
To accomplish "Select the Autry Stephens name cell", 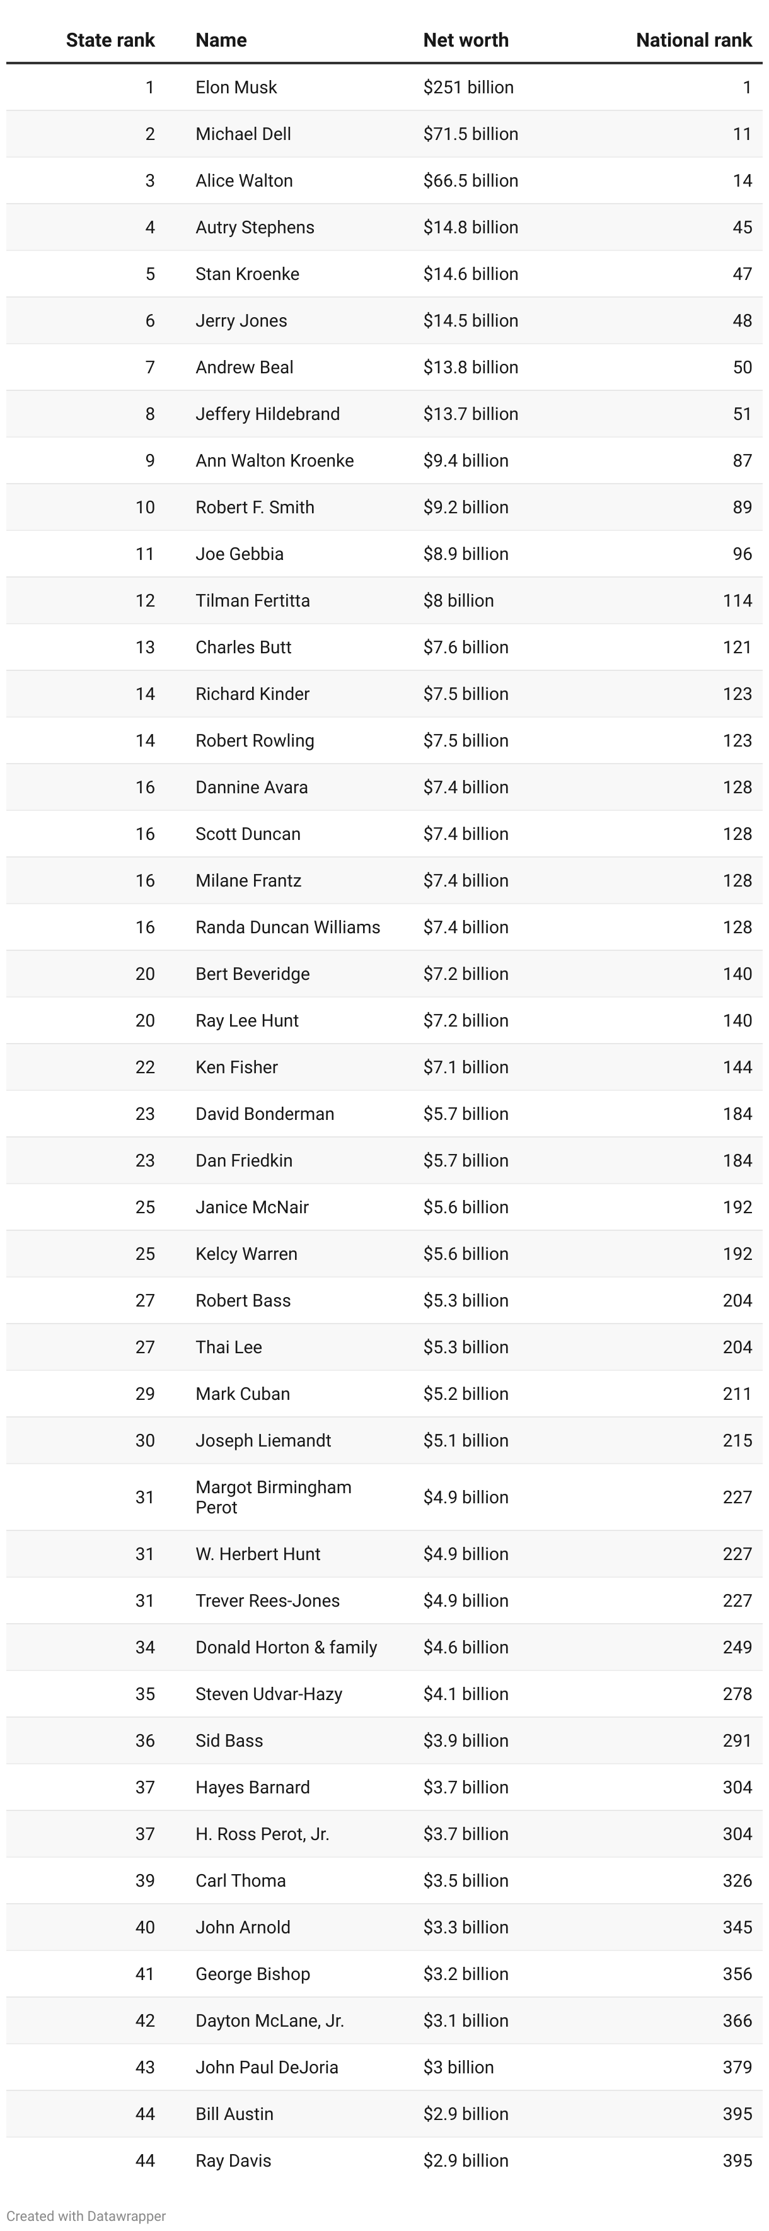I will click(x=255, y=228).
